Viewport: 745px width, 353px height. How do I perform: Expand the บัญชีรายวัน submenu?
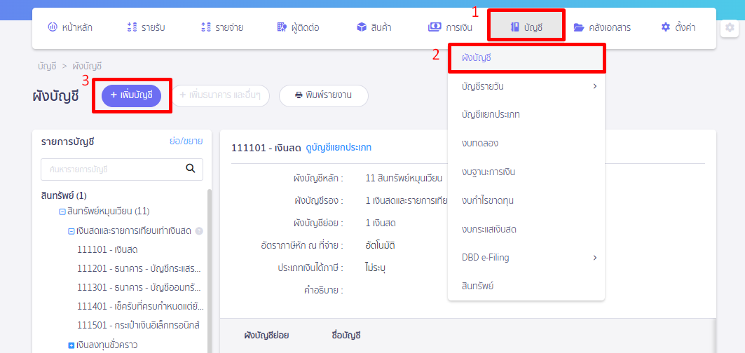tap(526, 86)
